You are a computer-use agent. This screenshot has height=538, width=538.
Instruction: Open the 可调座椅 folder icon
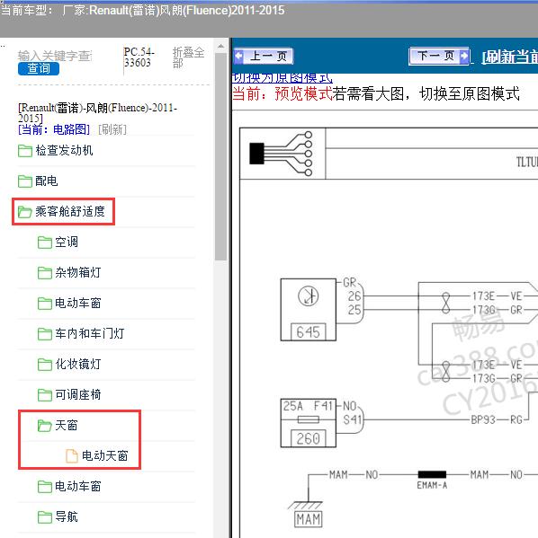tap(45, 395)
